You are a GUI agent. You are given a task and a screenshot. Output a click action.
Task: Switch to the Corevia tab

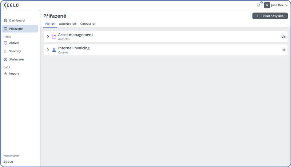click(88, 24)
